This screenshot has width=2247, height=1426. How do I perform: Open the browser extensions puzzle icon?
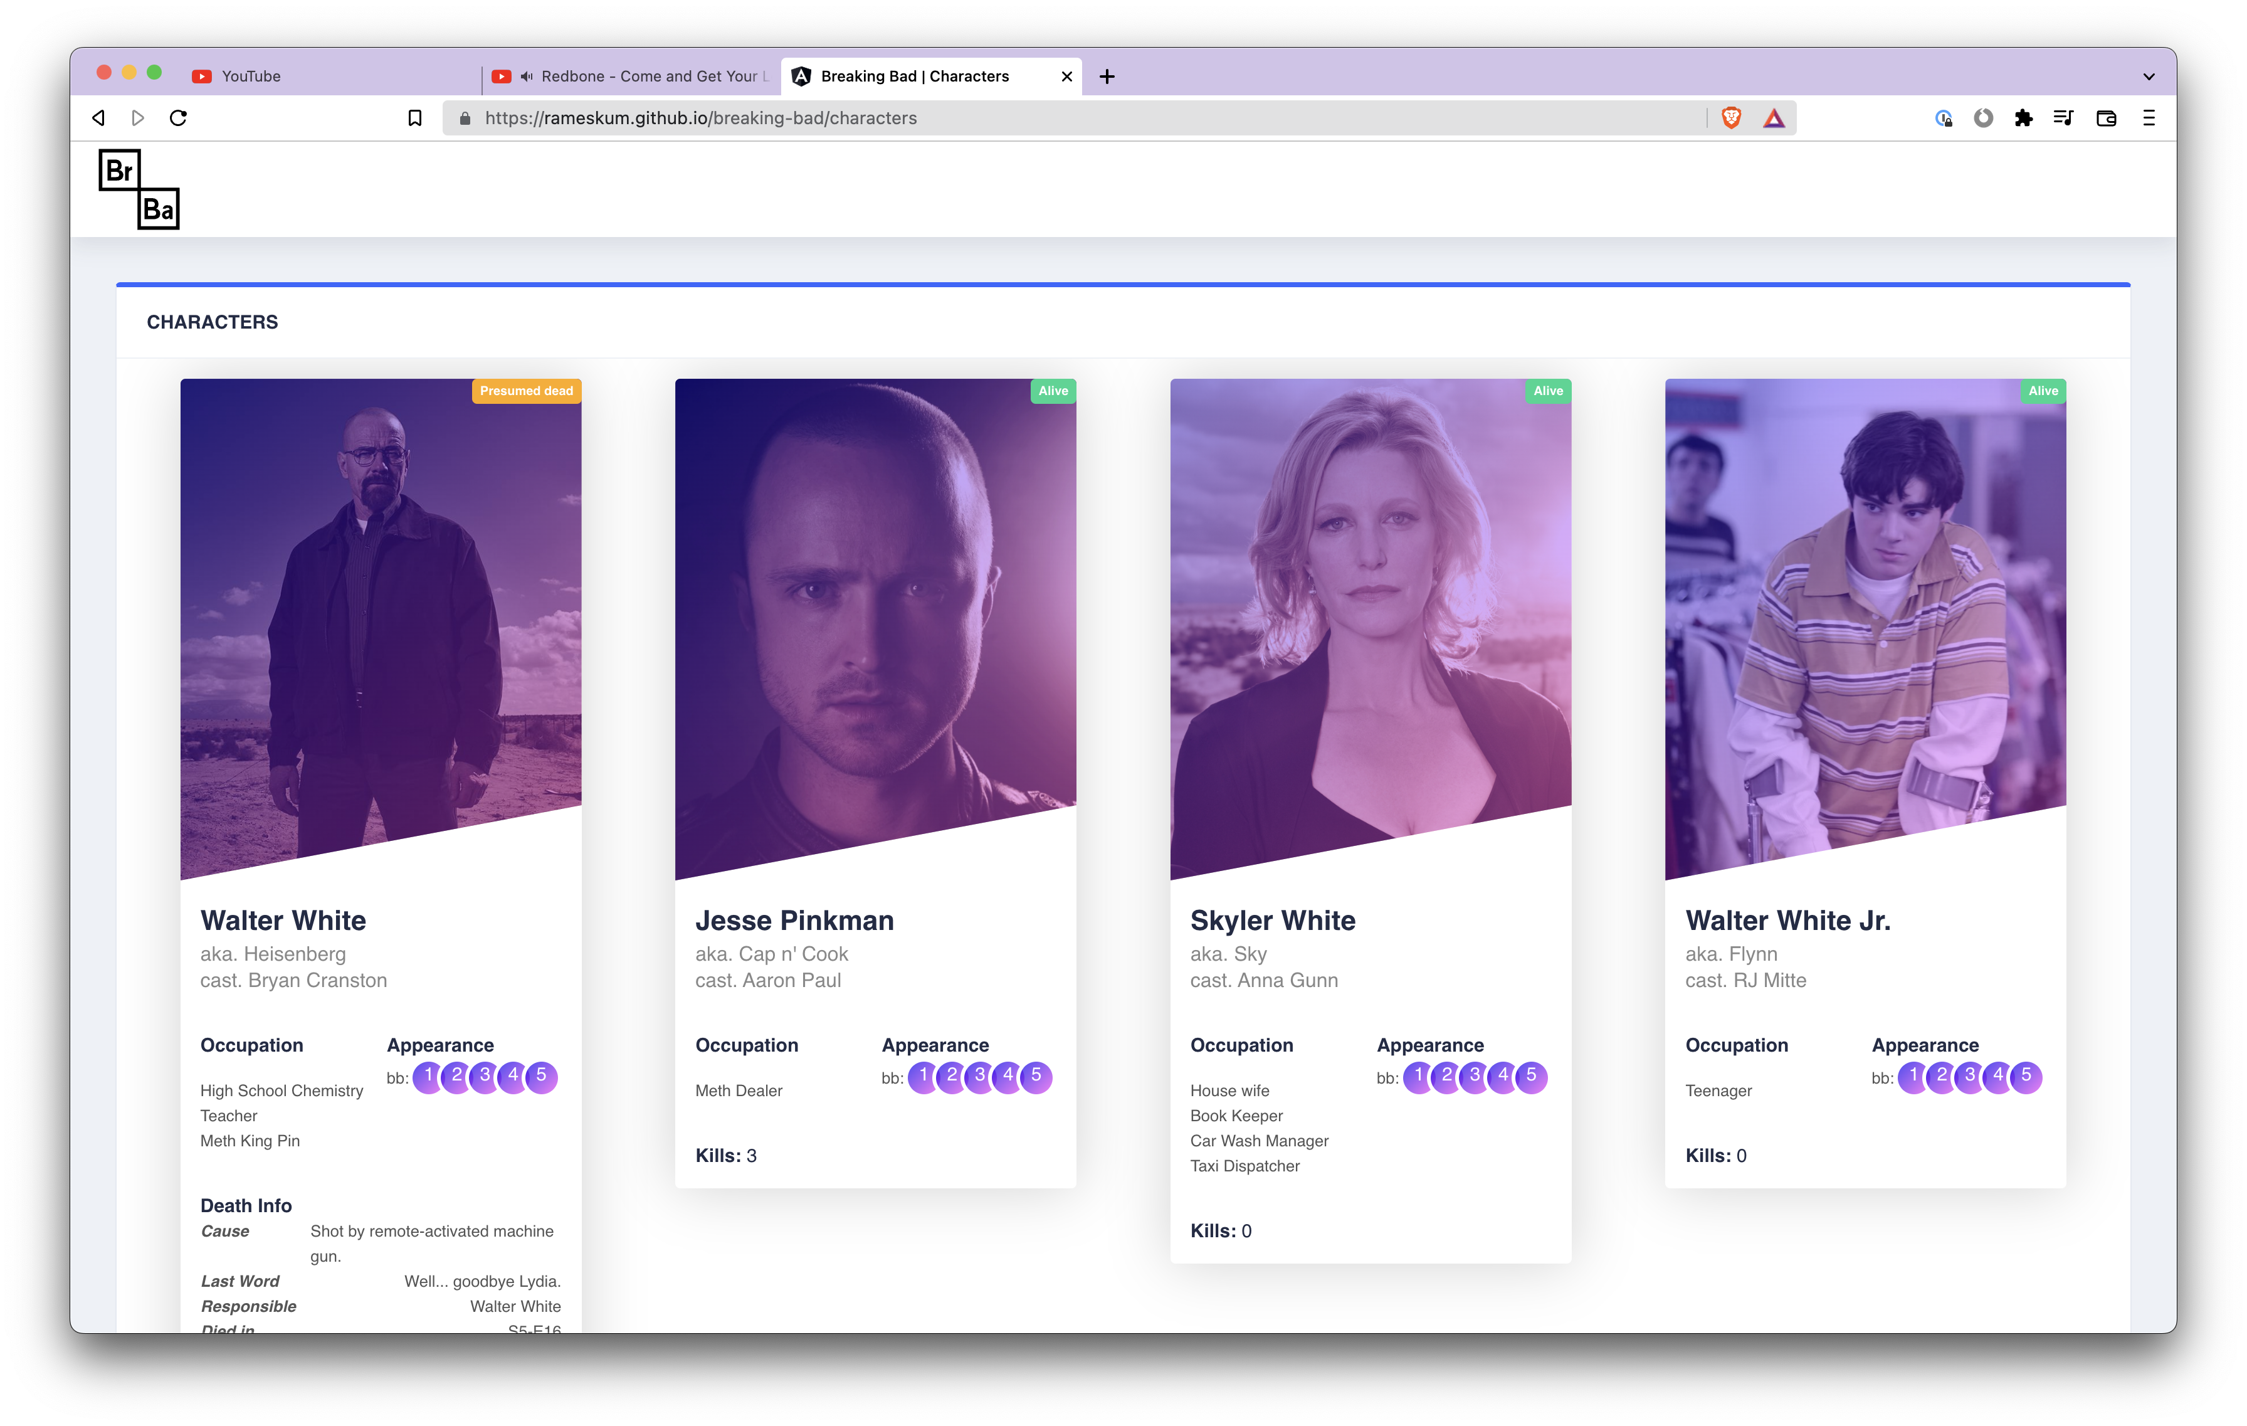click(x=2023, y=118)
